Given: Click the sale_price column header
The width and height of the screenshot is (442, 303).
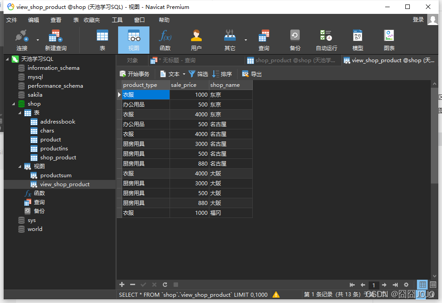Looking at the screenshot, I should pos(189,85).
